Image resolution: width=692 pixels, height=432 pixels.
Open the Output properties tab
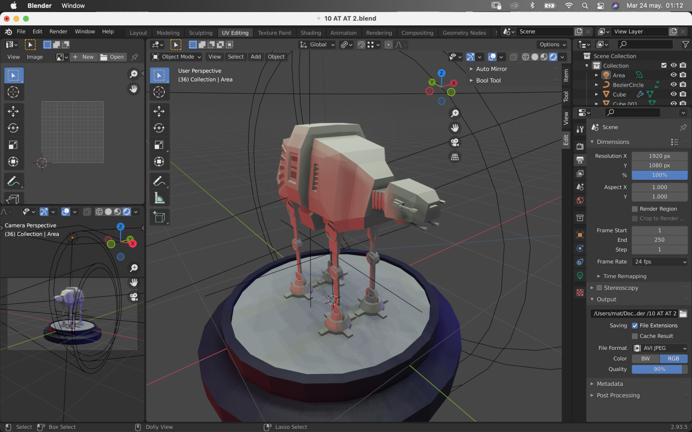coord(580,160)
